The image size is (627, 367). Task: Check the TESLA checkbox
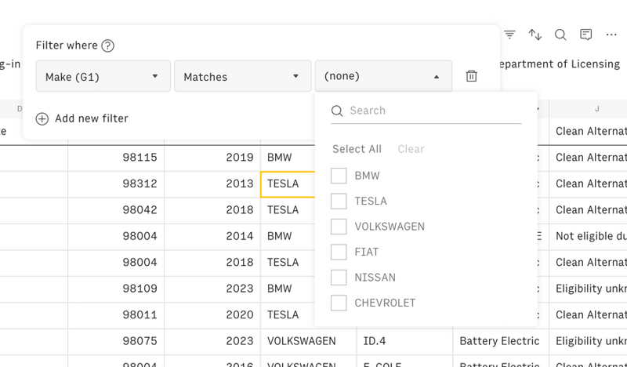coord(339,201)
